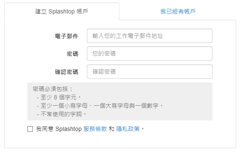The width and height of the screenshot is (242, 152).
Task: Select the 至少 8 個字元 requirement line
Action: click(59, 97)
